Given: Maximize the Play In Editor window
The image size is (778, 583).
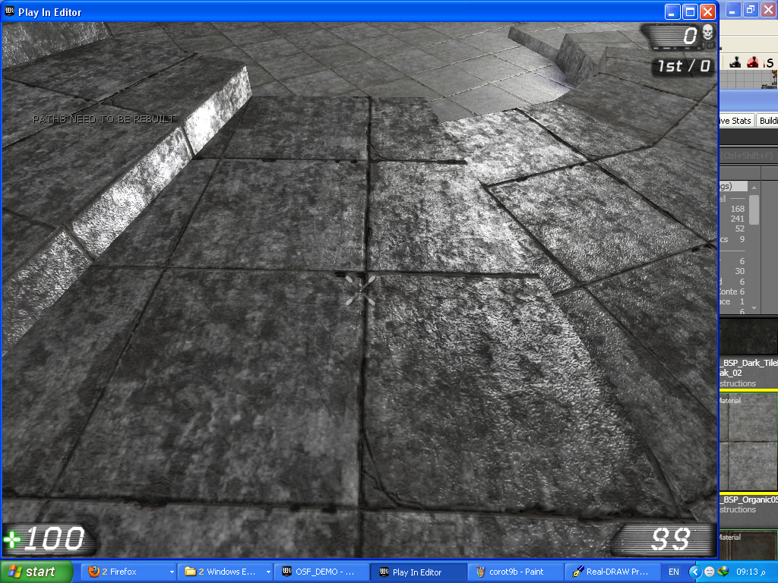Looking at the screenshot, I should click(x=690, y=11).
